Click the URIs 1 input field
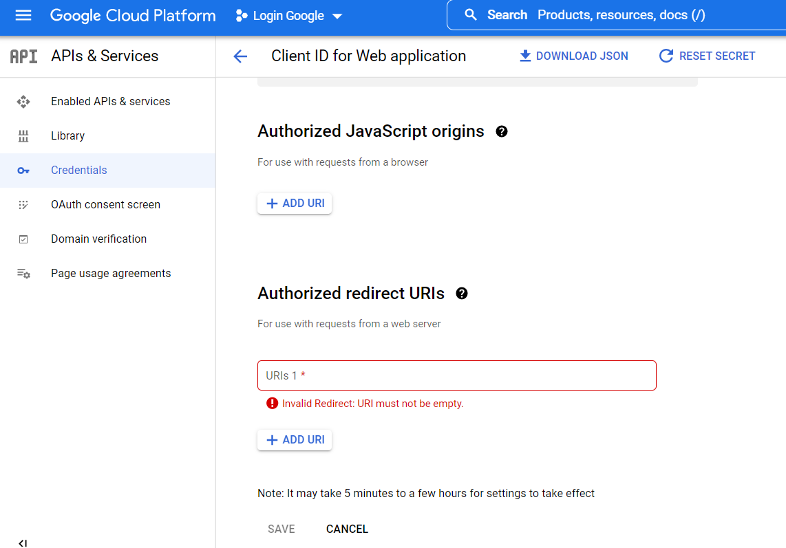This screenshot has height=548, width=786. click(456, 375)
